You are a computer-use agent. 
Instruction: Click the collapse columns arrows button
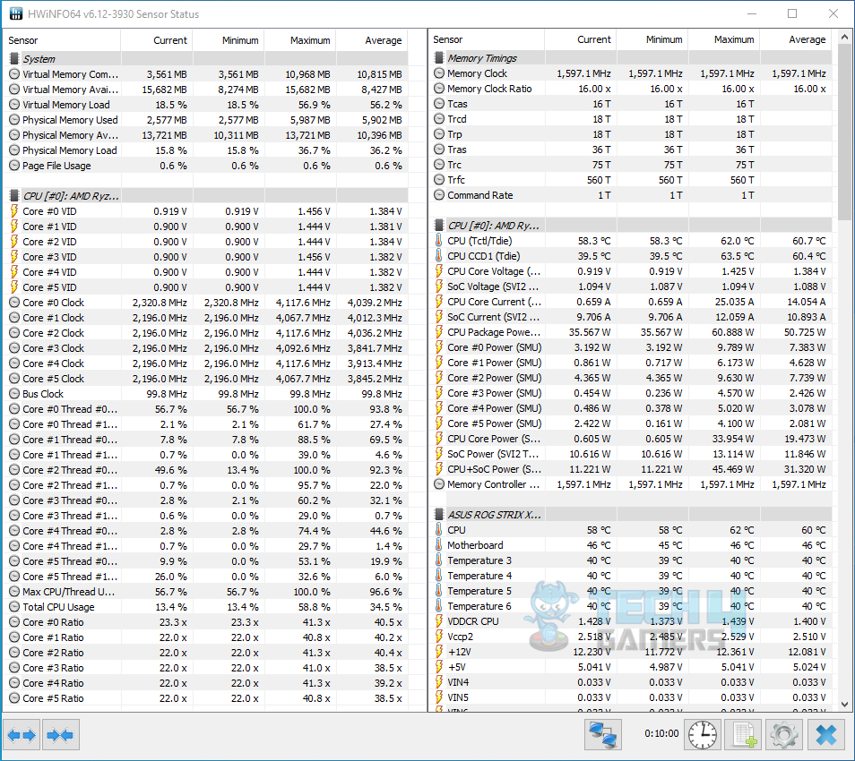pos(61,735)
